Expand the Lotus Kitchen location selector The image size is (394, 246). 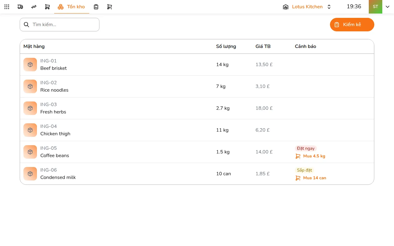(x=329, y=7)
